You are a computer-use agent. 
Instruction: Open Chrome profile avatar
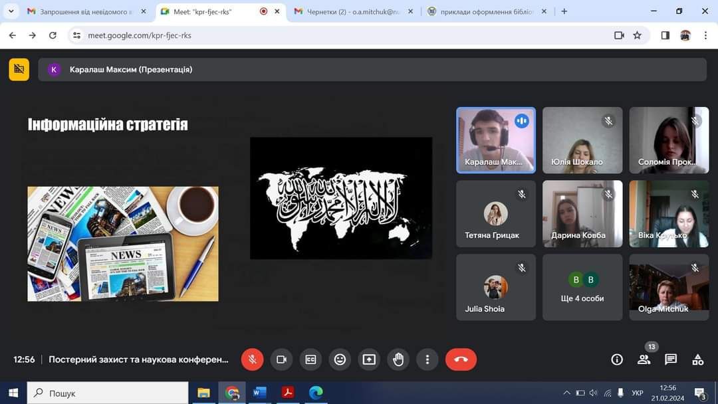[x=685, y=35]
